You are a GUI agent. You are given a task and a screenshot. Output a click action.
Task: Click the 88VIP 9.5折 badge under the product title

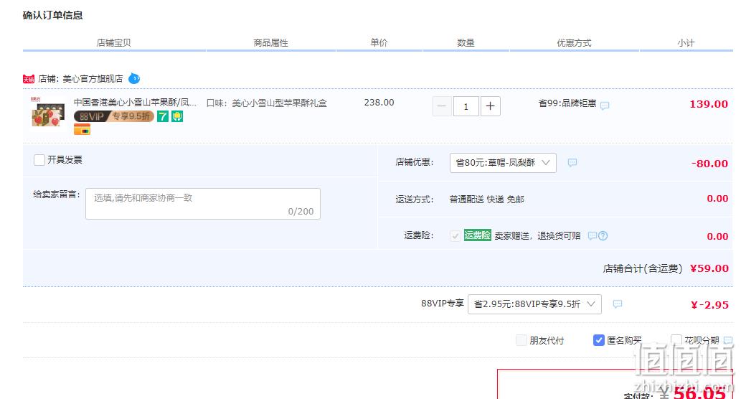pyautogui.click(x=114, y=116)
